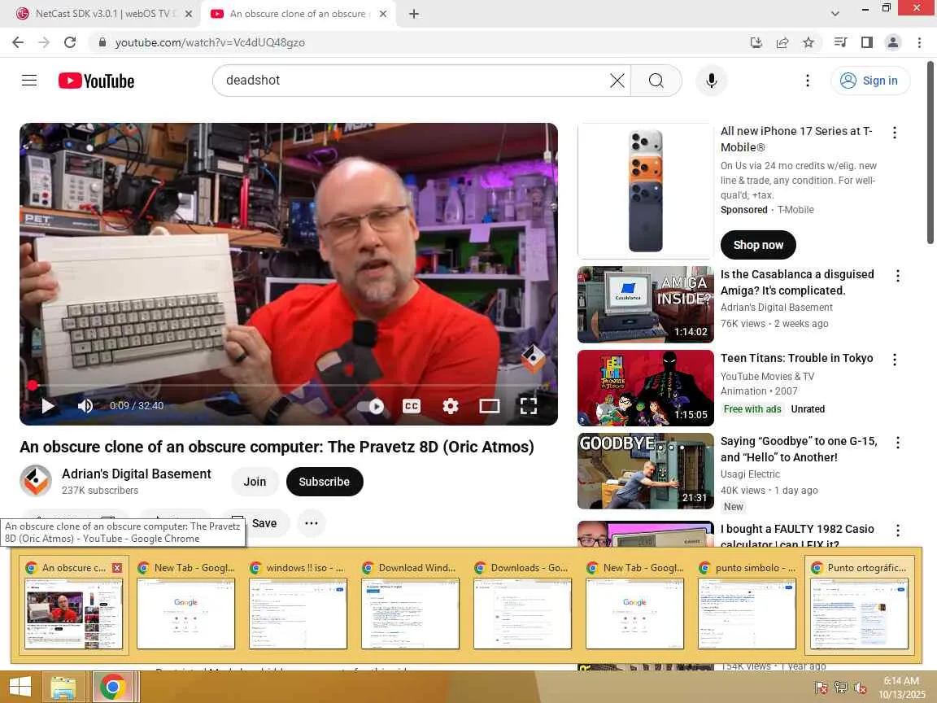Open more actions ellipsis under video
This screenshot has height=703, width=937.
[x=312, y=523]
